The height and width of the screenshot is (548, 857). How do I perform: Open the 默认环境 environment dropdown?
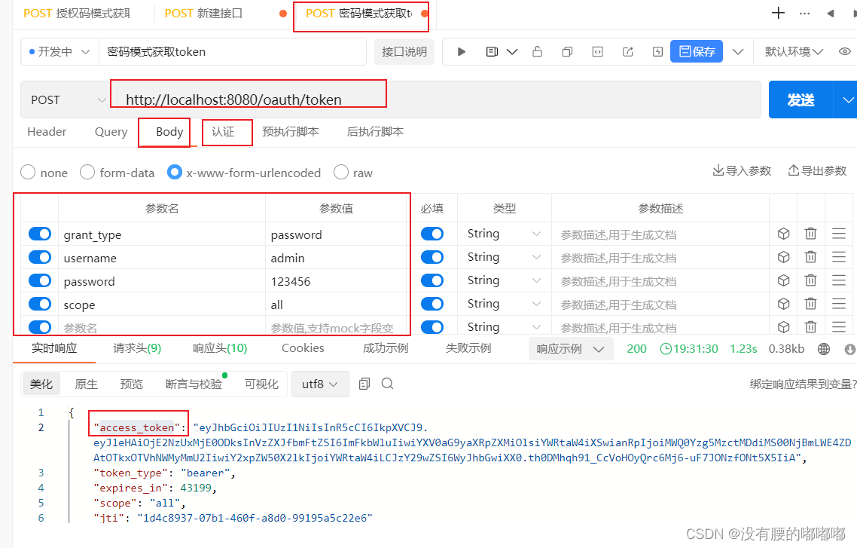[794, 52]
